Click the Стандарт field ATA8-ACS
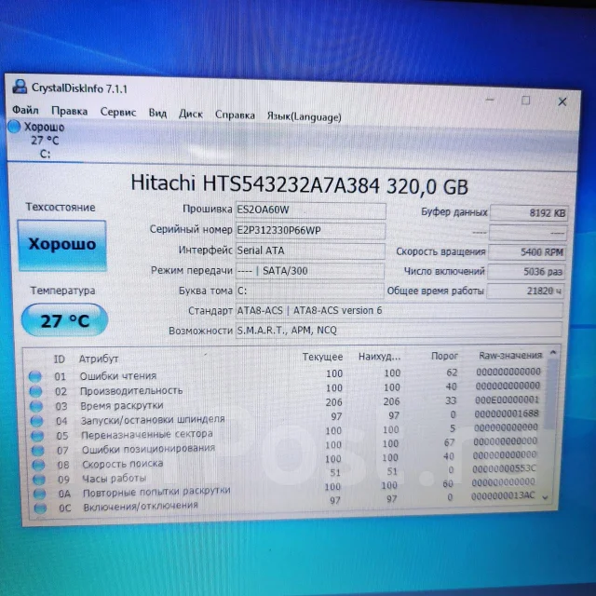The image size is (596, 596). [400, 310]
